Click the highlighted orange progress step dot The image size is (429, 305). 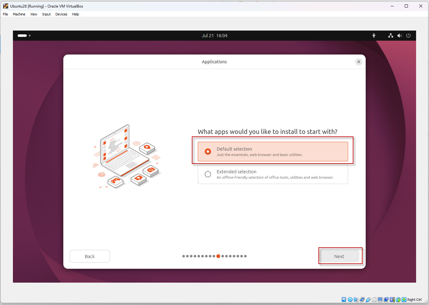point(218,256)
